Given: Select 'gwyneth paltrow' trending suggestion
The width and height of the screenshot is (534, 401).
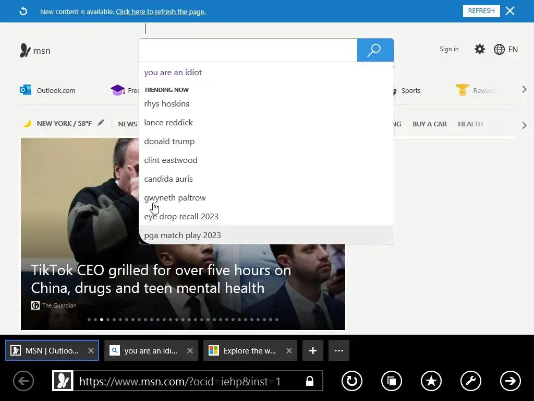Looking at the screenshot, I should pyautogui.click(x=266, y=198).
